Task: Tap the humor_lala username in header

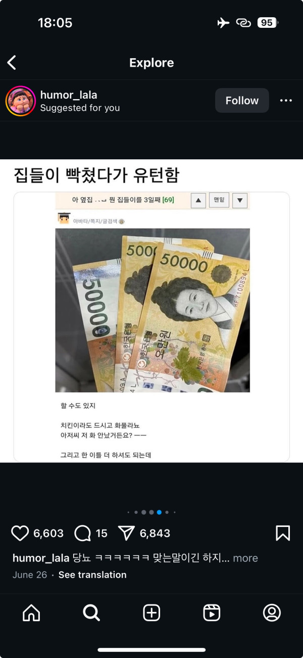Action: (x=69, y=95)
